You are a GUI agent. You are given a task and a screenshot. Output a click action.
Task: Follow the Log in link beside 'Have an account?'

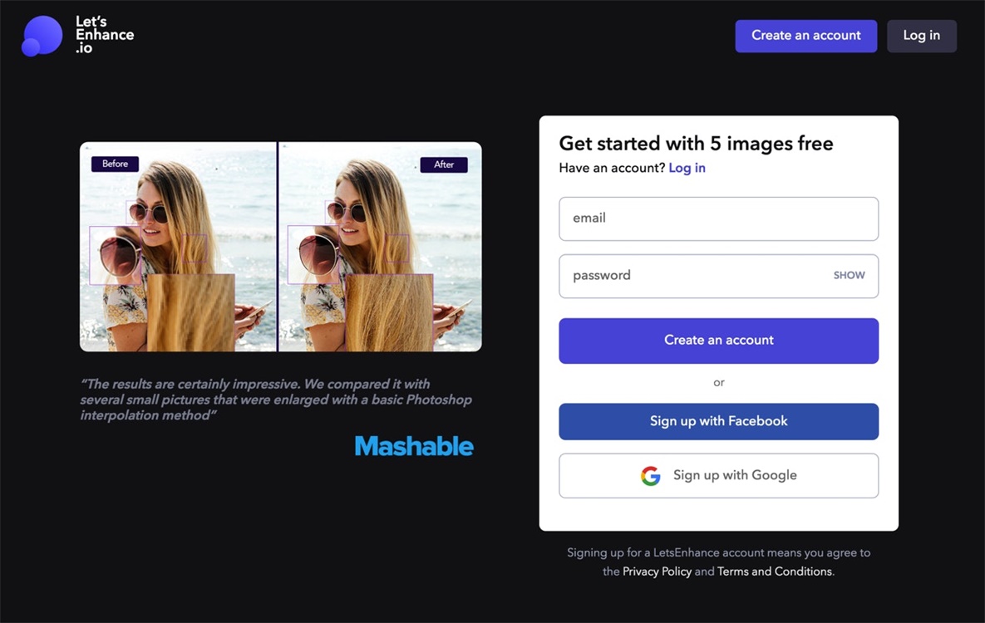pos(687,168)
